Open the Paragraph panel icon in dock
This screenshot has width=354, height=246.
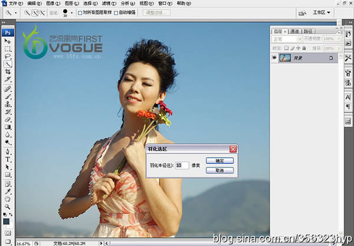348,106
